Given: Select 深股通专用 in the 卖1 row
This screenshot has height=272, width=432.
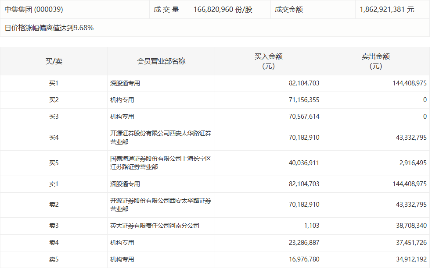Looking at the screenshot, I should pyautogui.click(x=125, y=184).
